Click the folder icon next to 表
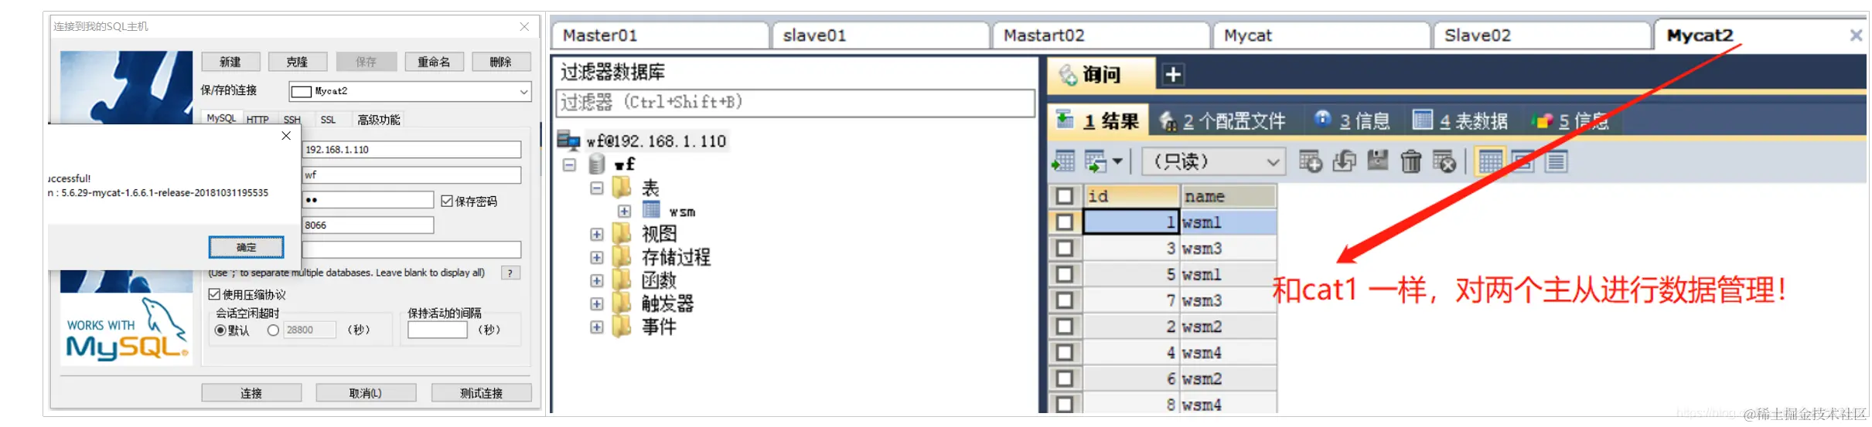Viewport: 1872px width, 427px height. [622, 187]
